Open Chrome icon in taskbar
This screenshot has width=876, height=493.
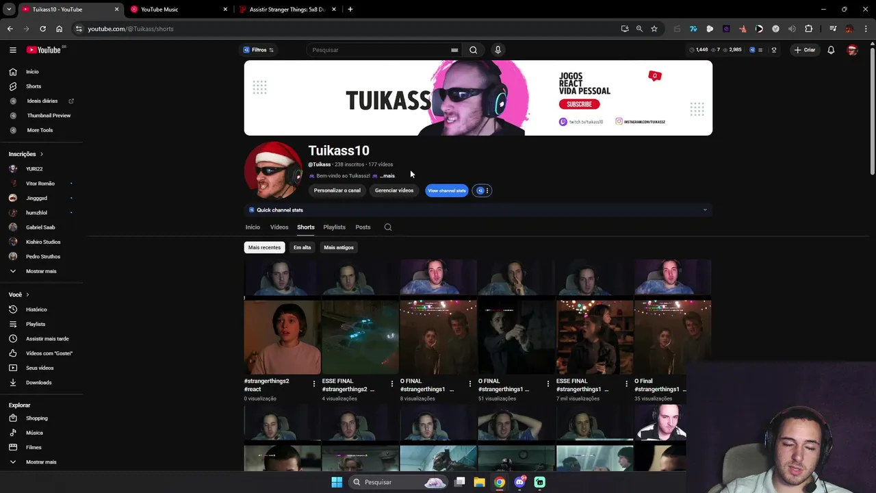tap(500, 482)
